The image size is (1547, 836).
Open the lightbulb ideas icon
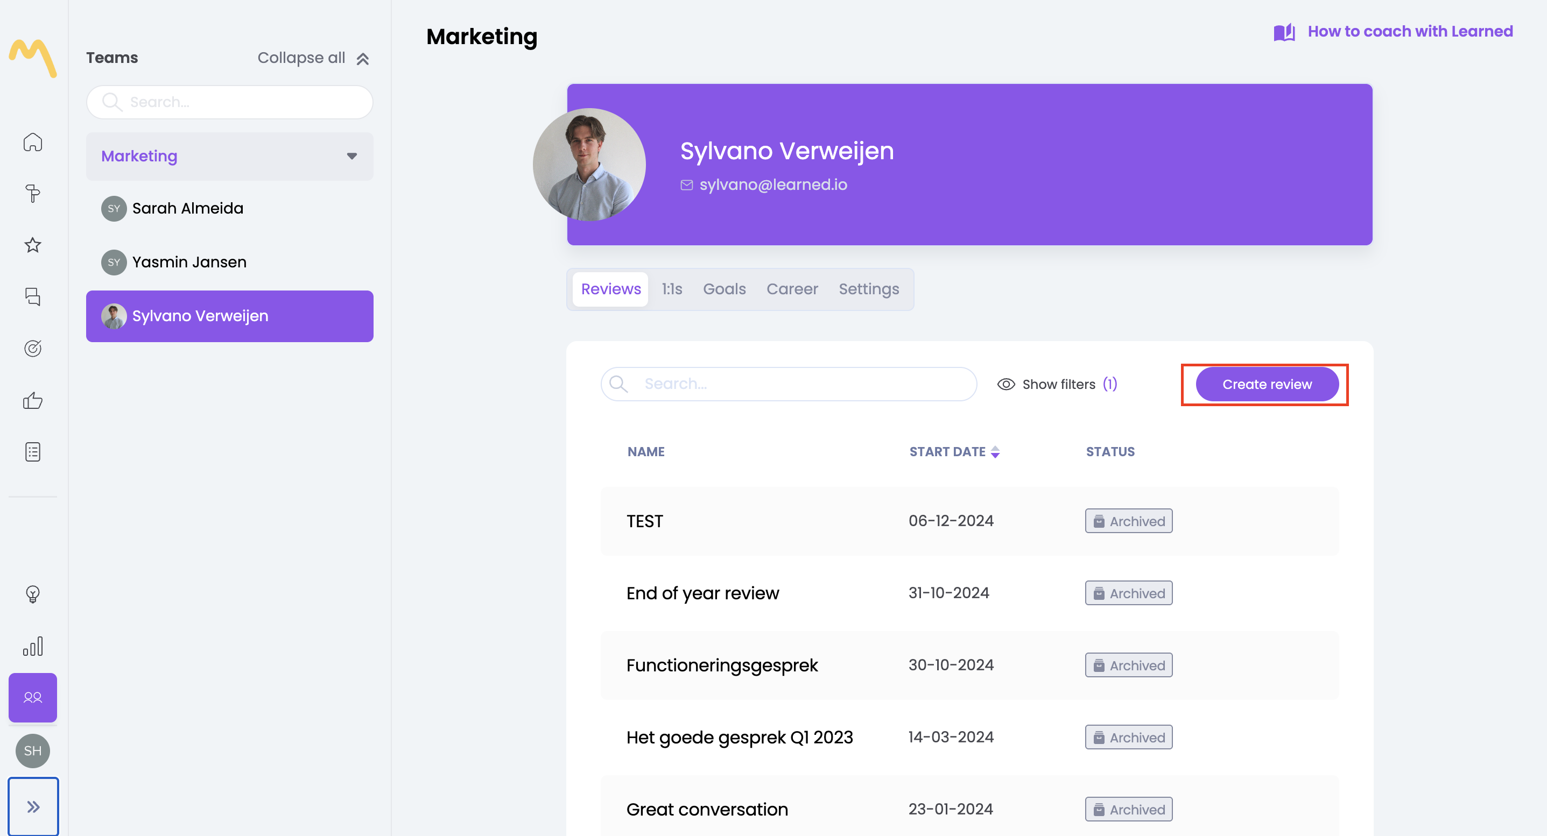(32, 594)
